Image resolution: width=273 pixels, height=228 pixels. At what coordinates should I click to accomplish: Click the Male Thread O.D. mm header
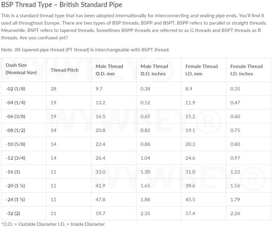point(109,70)
